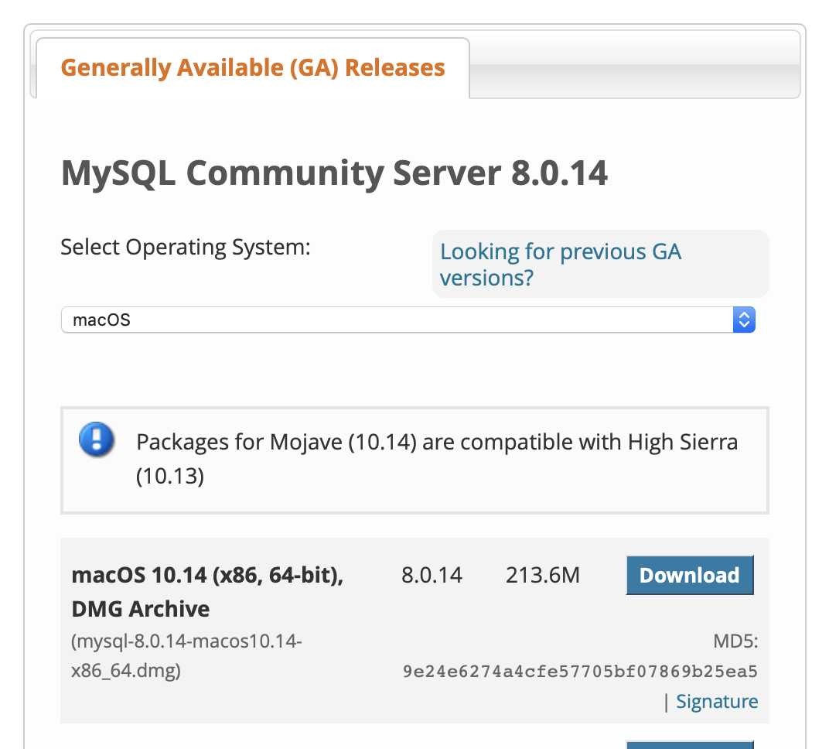Viewport: 829px width, 749px height.
Task: Click the blue exclamation info icon
Action: tap(96, 439)
